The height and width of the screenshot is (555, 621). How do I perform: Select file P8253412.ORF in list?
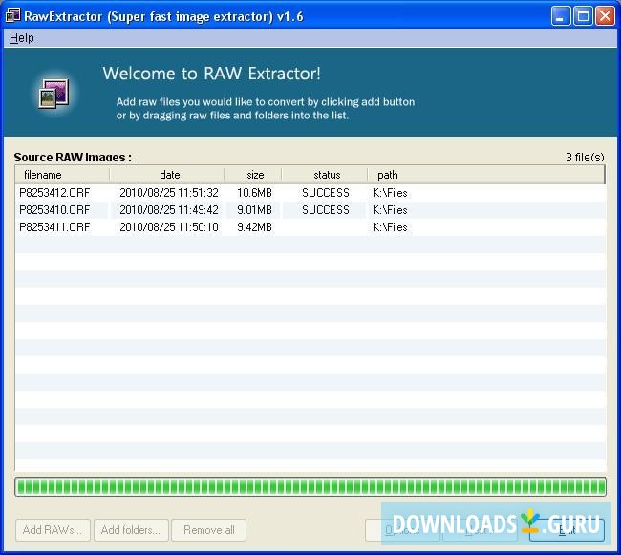tap(54, 193)
